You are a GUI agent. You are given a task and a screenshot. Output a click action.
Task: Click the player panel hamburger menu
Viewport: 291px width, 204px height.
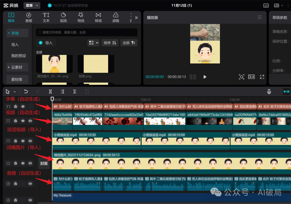coord(260,17)
